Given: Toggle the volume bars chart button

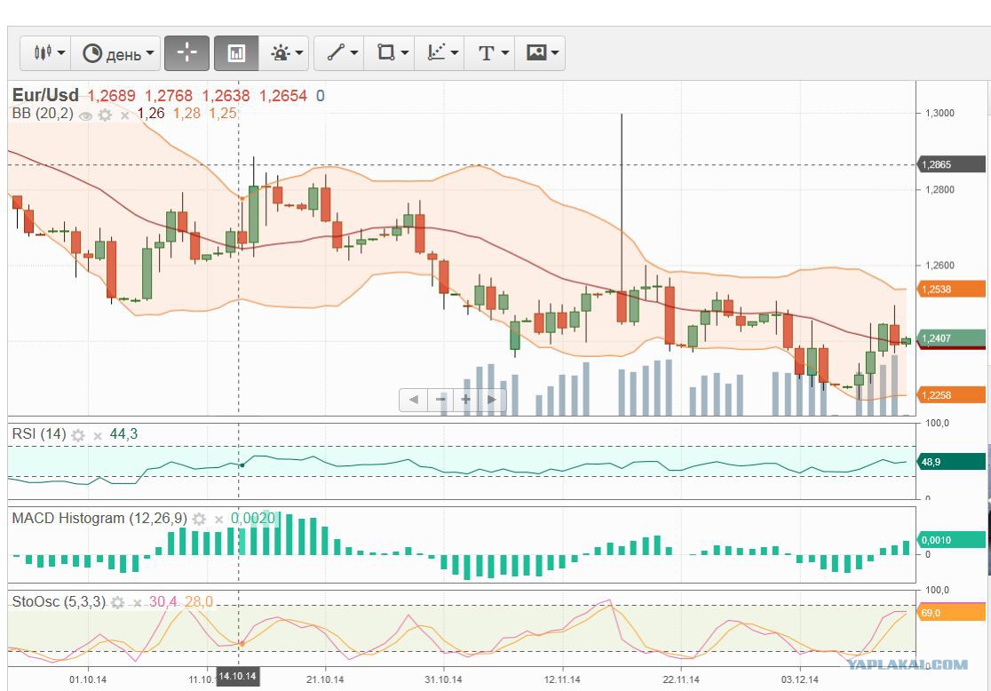Looking at the screenshot, I should 236,53.
